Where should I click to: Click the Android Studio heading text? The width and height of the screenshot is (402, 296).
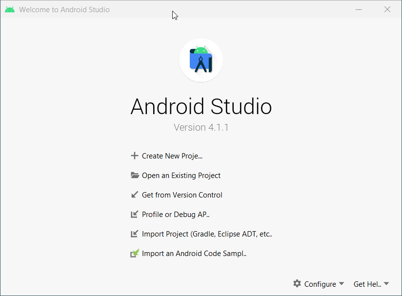click(201, 106)
